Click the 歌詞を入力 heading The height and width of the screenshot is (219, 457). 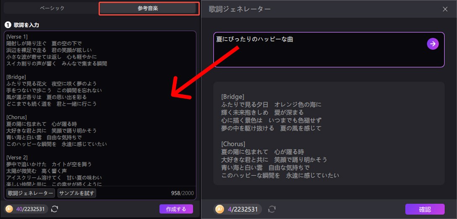click(x=26, y=25)
